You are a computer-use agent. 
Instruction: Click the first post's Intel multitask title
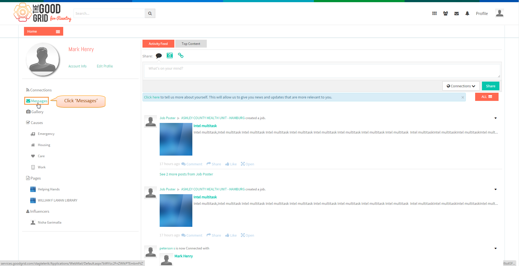pyautogui.click(x=205, y=126)
